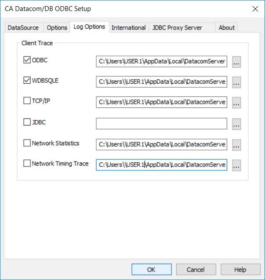Open the Options tab

(57, 28)
